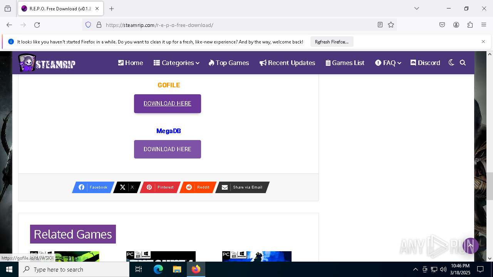Click the tracking protection shield icon

pyautogui.click(x=88, y=25)
